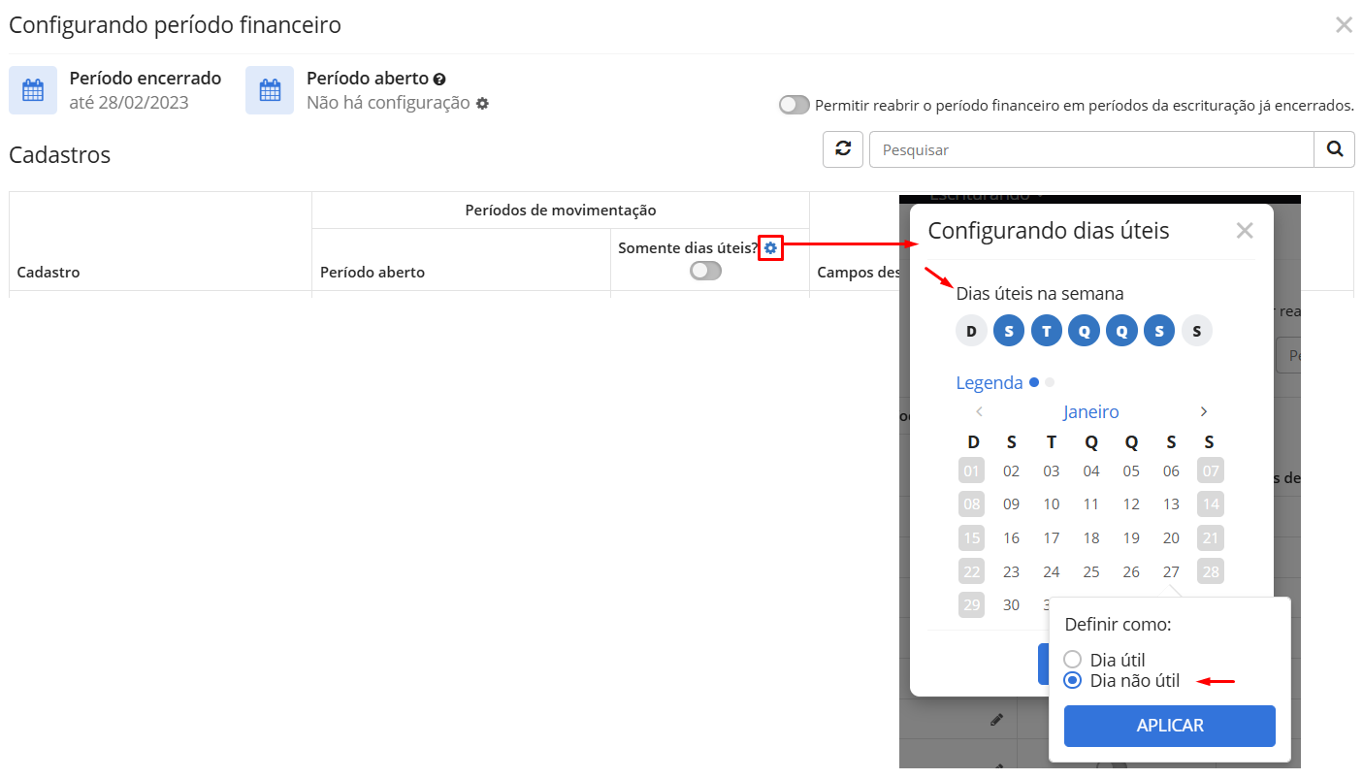Click the refresh button near Pesquisar
Viewport: 1363px width, 779px height.
843,149
